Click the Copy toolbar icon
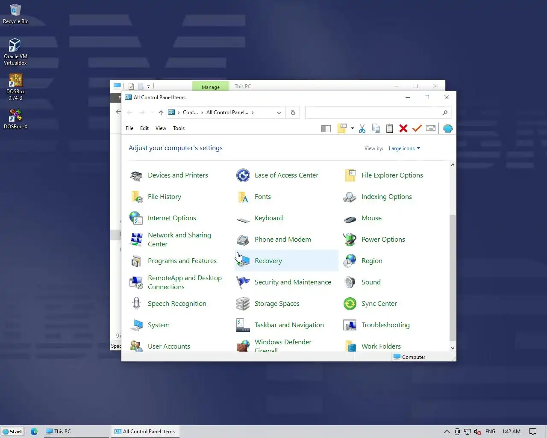Viewport: 547px width, 438px height. 376,128
